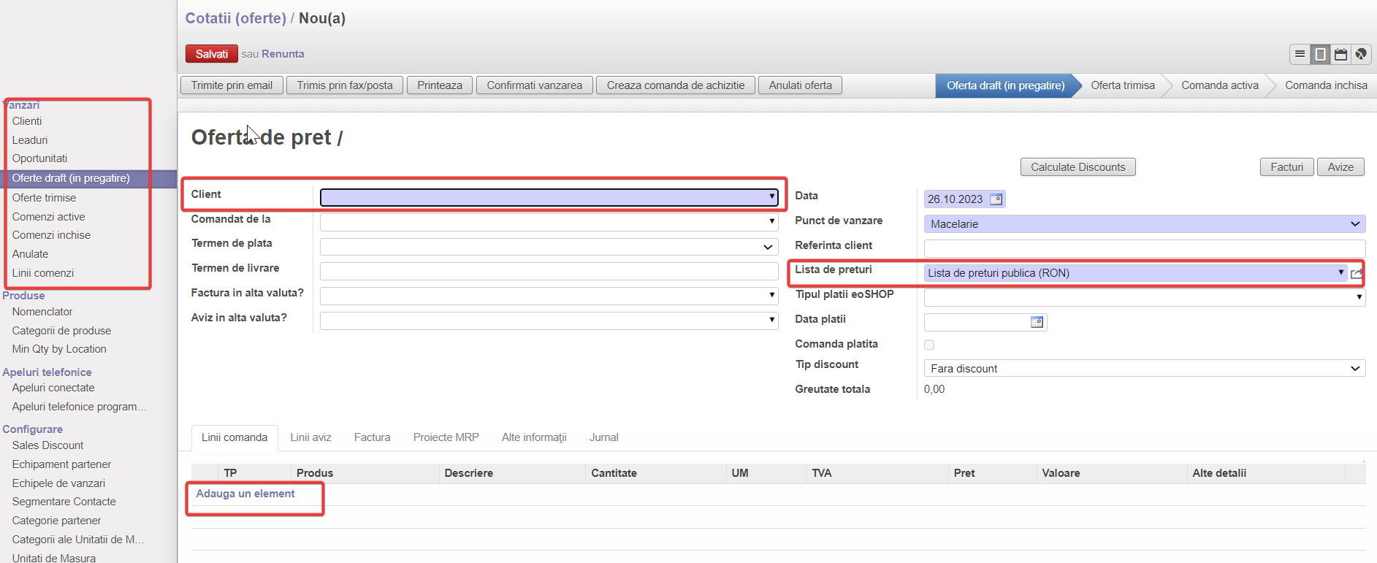Select Oferte trimise in the sidebar
1377x563 pixels.
tap(44, 198)
